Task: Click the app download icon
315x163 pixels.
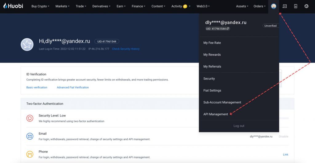Action: [x=296, y=6]
